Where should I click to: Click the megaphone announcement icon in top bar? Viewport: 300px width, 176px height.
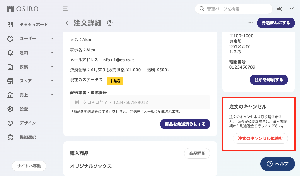(x=280, y=9)
